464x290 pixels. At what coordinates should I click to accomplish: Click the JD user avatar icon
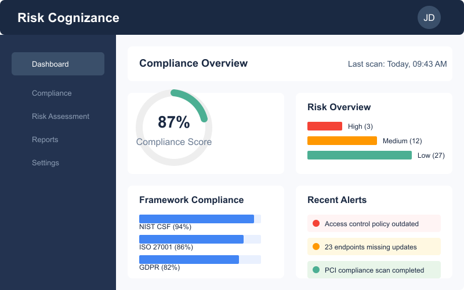(429, 17)
